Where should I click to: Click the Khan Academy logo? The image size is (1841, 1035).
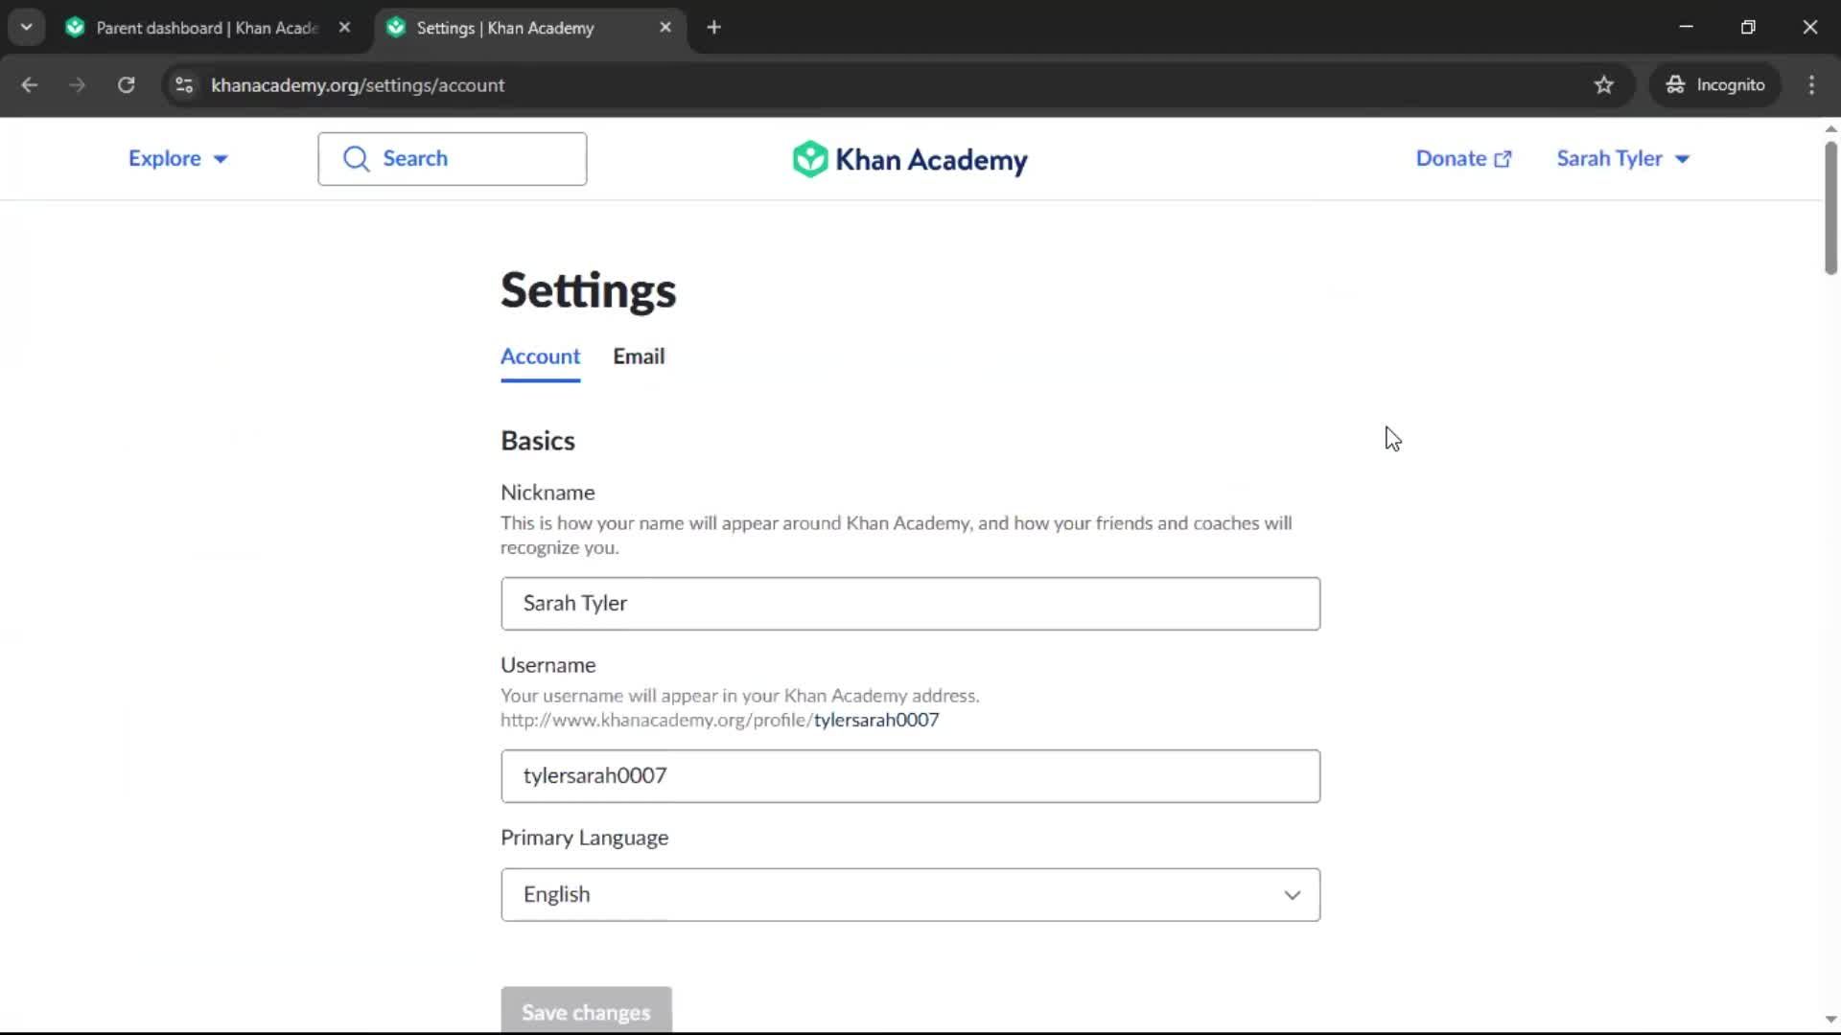[x=910, y=159]
